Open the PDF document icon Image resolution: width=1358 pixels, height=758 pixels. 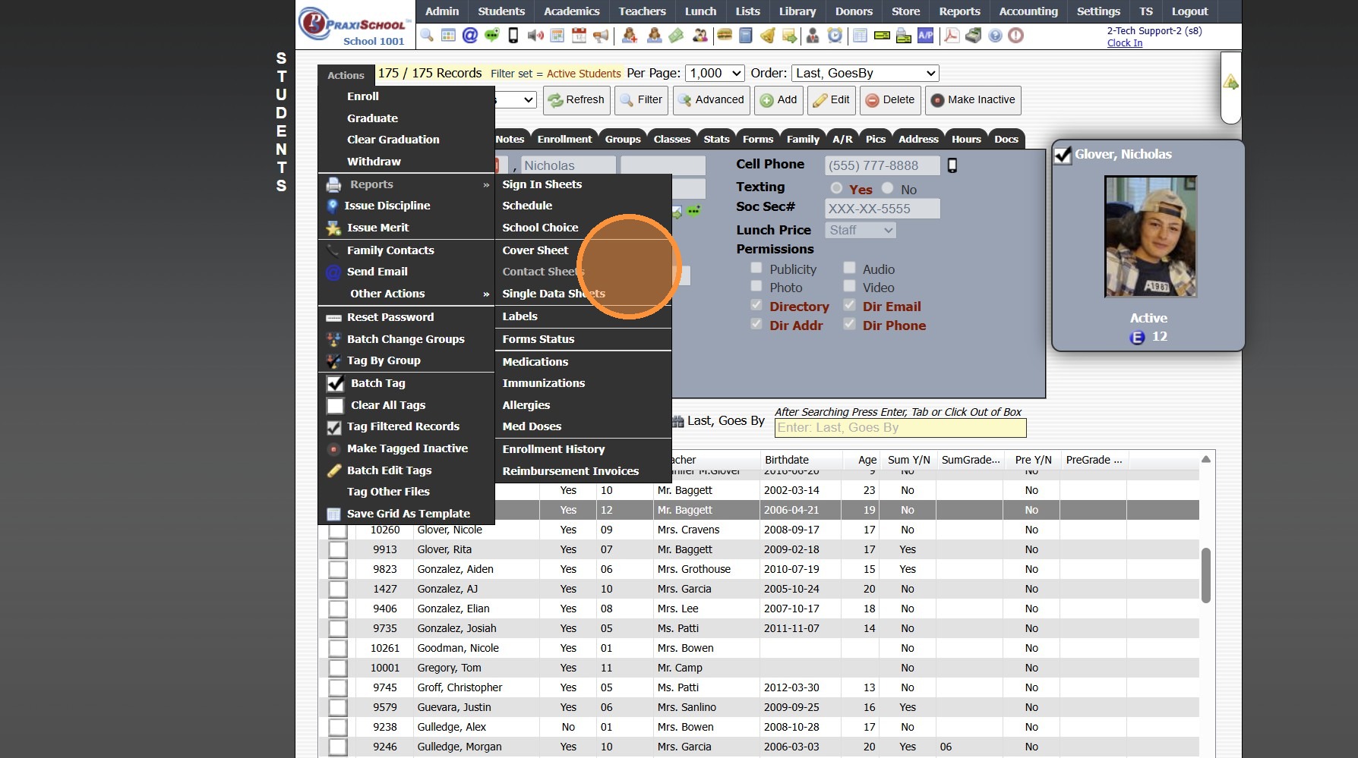tap(951, 36)
